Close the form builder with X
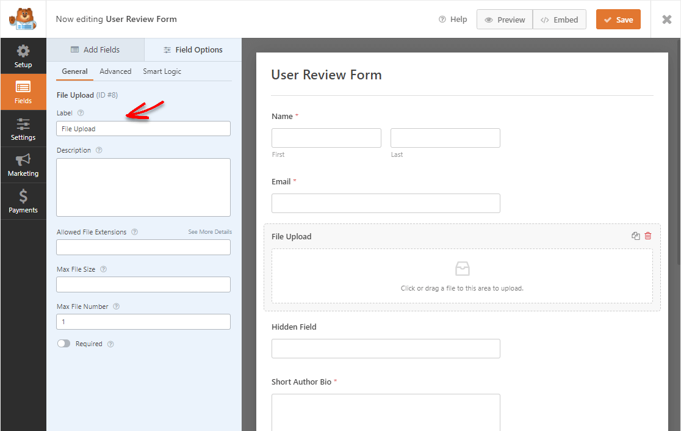The image size is (681, 431). tap(667, 20)
